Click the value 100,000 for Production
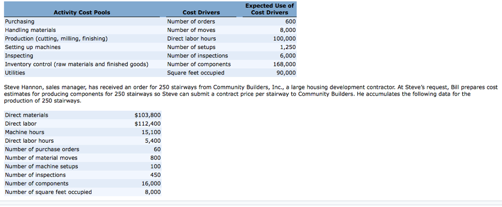Image resolution: width=502 pixels, height=207 pixels. pos(285,38)
